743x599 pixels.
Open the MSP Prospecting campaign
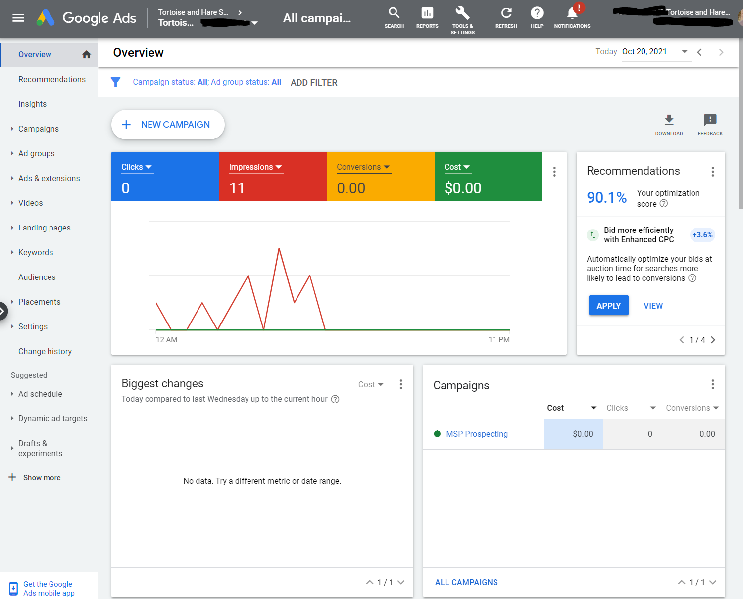[x=477, y=434]
